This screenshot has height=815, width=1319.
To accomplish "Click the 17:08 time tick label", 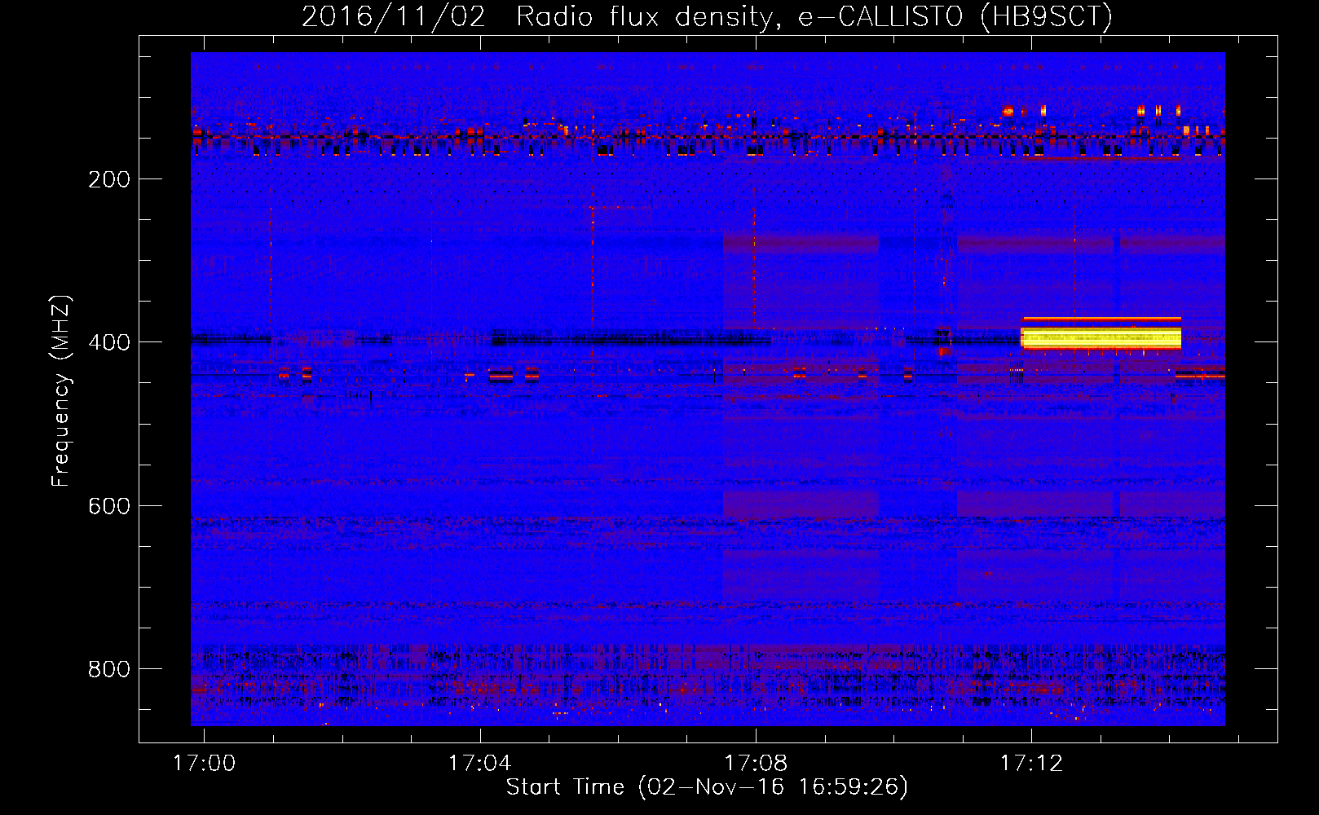I will tap(756, 763).
